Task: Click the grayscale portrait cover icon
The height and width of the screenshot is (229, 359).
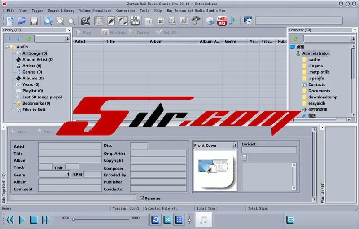Action: pos(99,21)
